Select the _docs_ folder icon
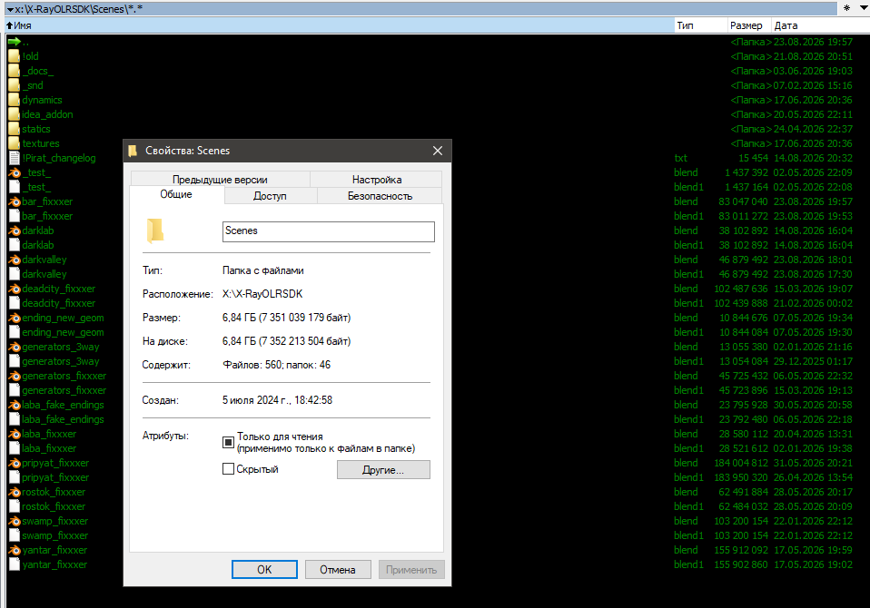870x608 pixels. click(x=14, y=71)
